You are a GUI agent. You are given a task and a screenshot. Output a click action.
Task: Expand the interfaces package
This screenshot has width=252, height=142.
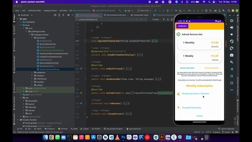32,79
